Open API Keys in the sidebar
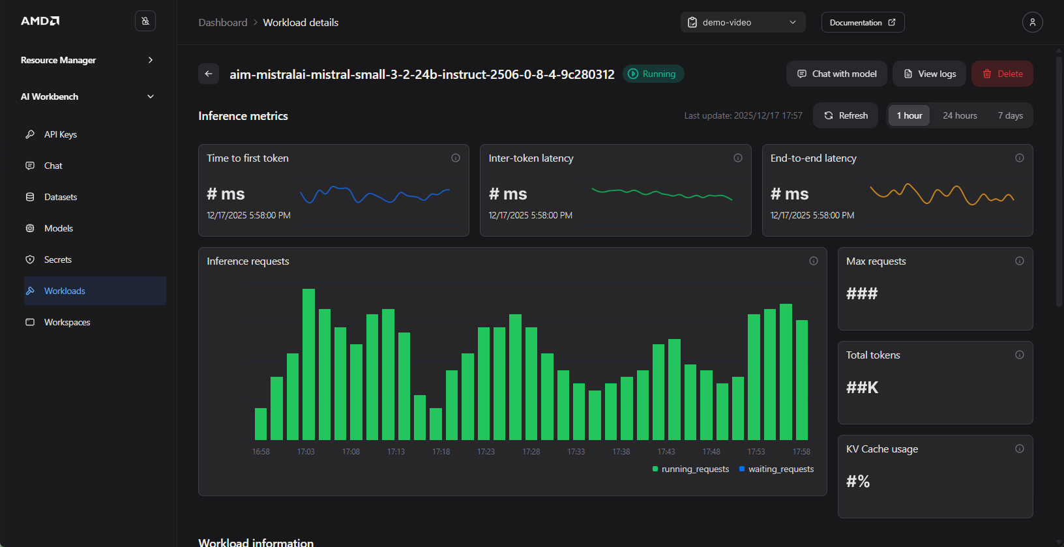The width and height of the screenshot is (1064, 547). pos(61,134)
